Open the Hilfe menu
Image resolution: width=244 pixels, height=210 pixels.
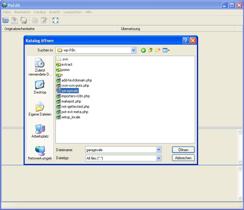click(89, 12)
